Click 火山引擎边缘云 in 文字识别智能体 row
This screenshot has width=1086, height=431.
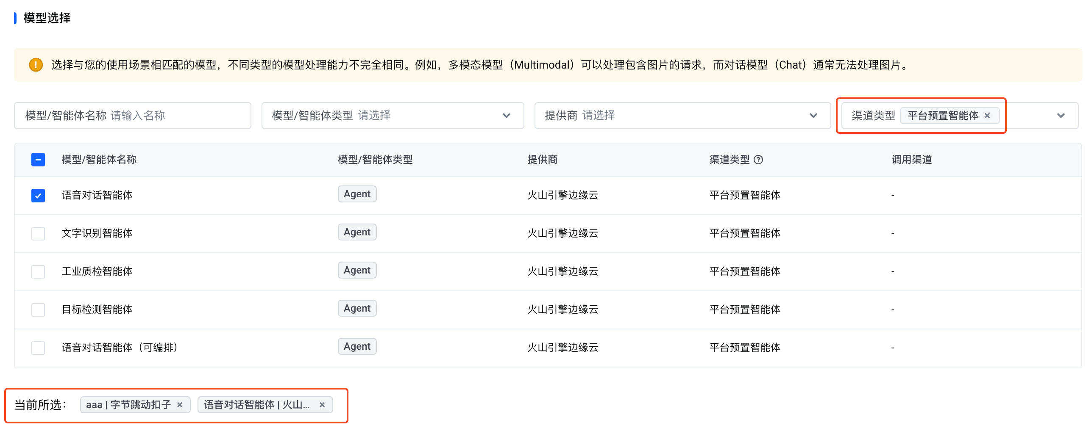coord(562,233)
